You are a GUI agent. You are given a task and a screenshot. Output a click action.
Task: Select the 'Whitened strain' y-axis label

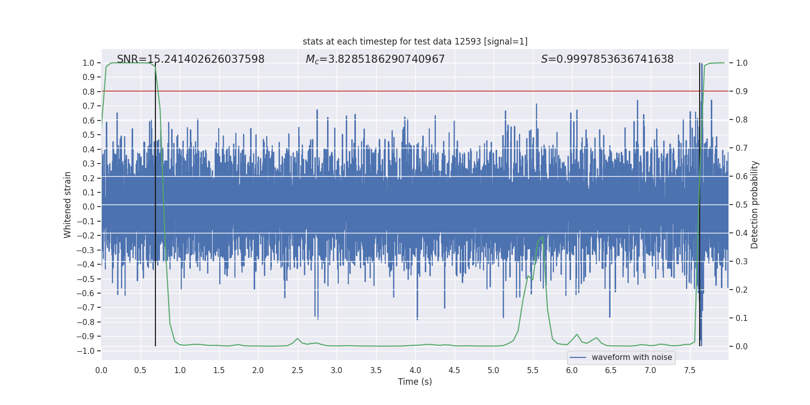click(68, 205)
